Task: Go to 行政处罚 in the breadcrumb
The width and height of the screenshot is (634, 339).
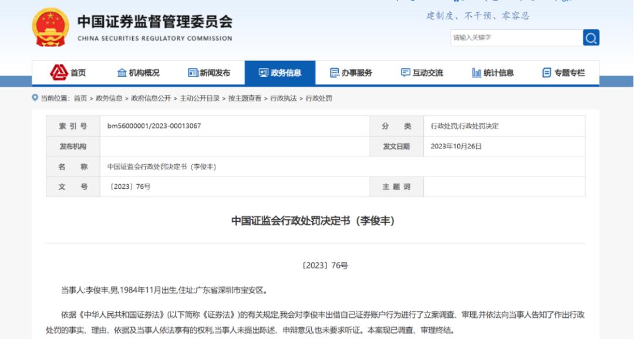Action: click(x=319, y=98)
